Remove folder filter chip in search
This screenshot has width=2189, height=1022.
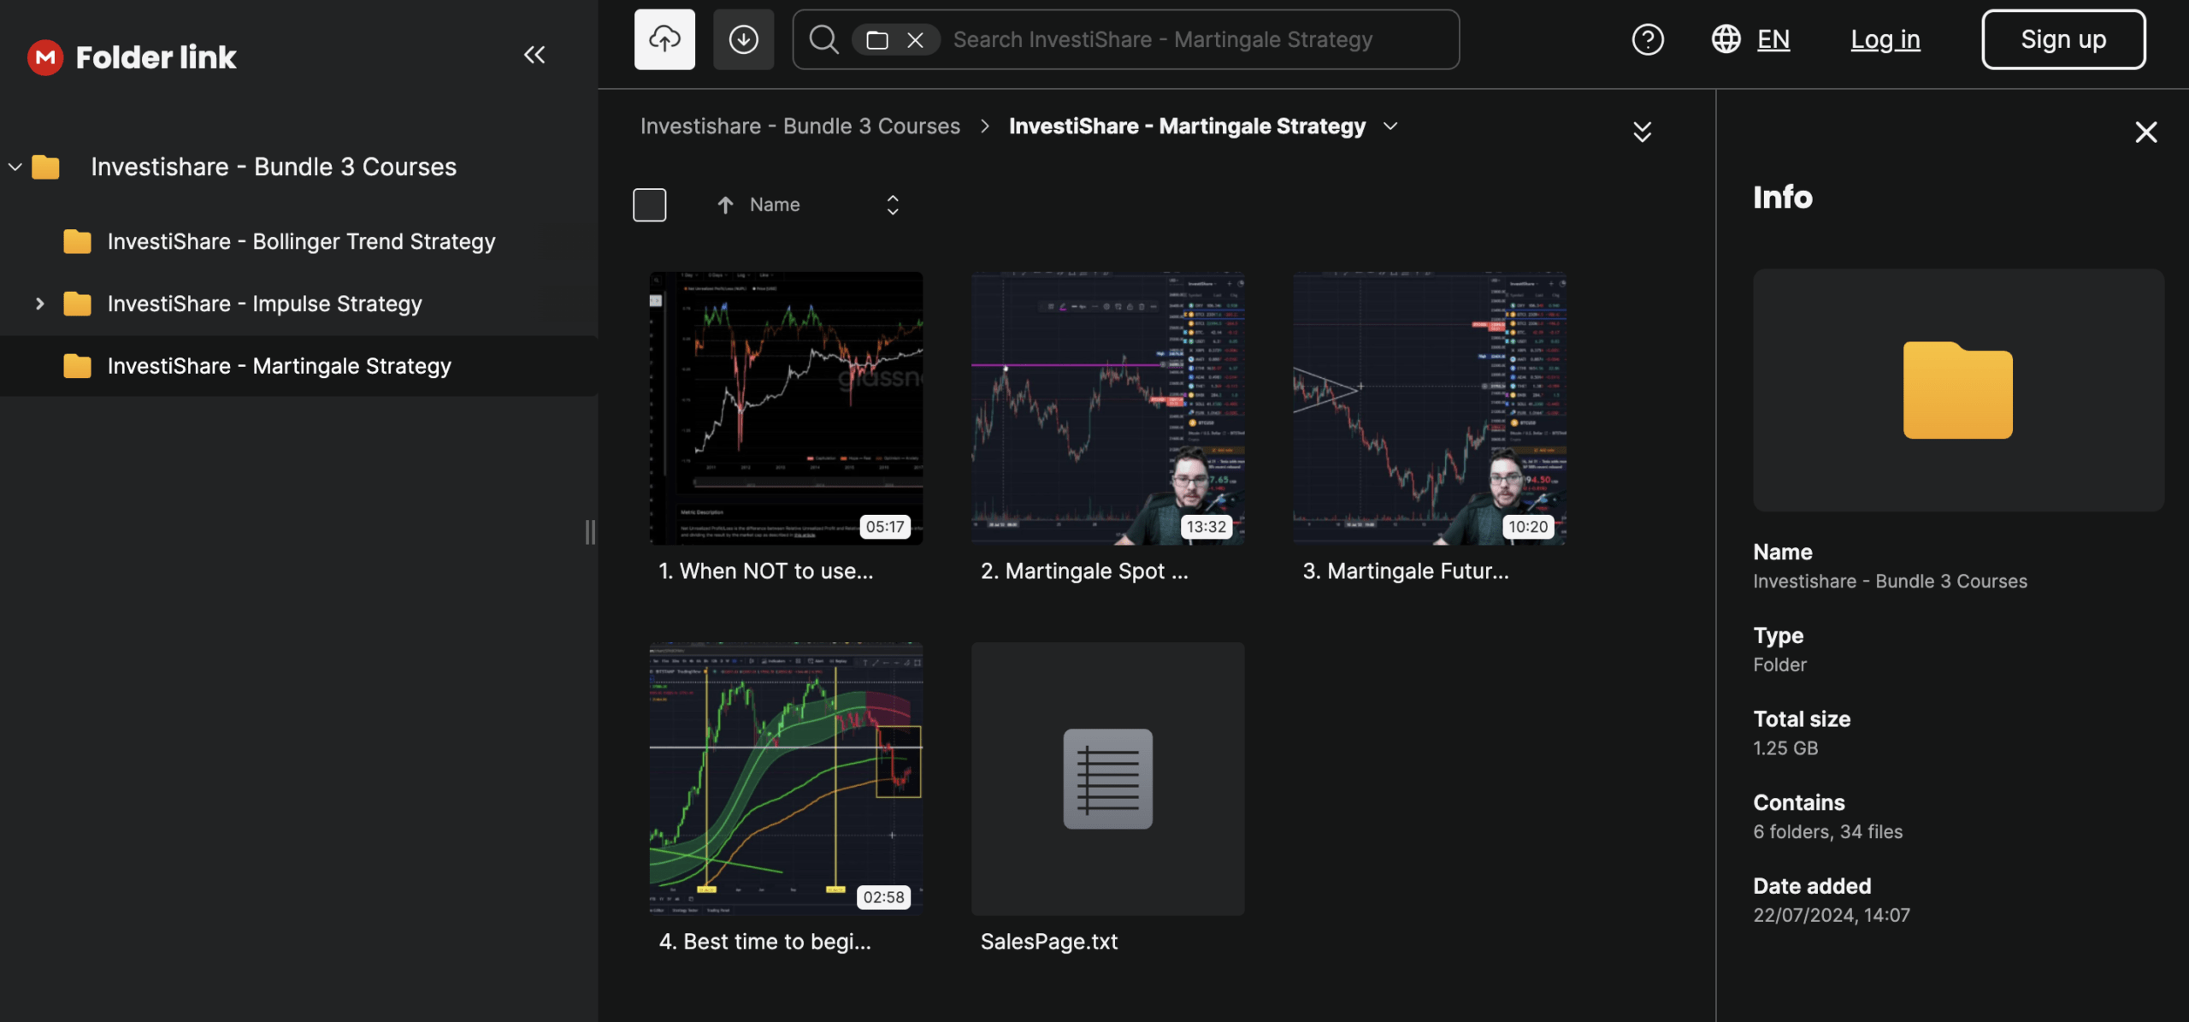pos(915,39)
